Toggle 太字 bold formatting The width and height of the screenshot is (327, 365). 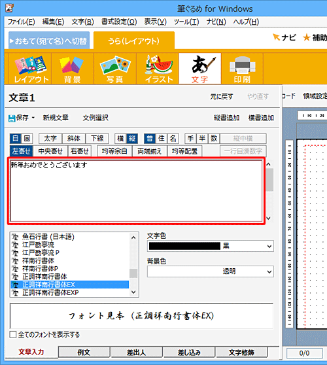click(x=50, y=139)
